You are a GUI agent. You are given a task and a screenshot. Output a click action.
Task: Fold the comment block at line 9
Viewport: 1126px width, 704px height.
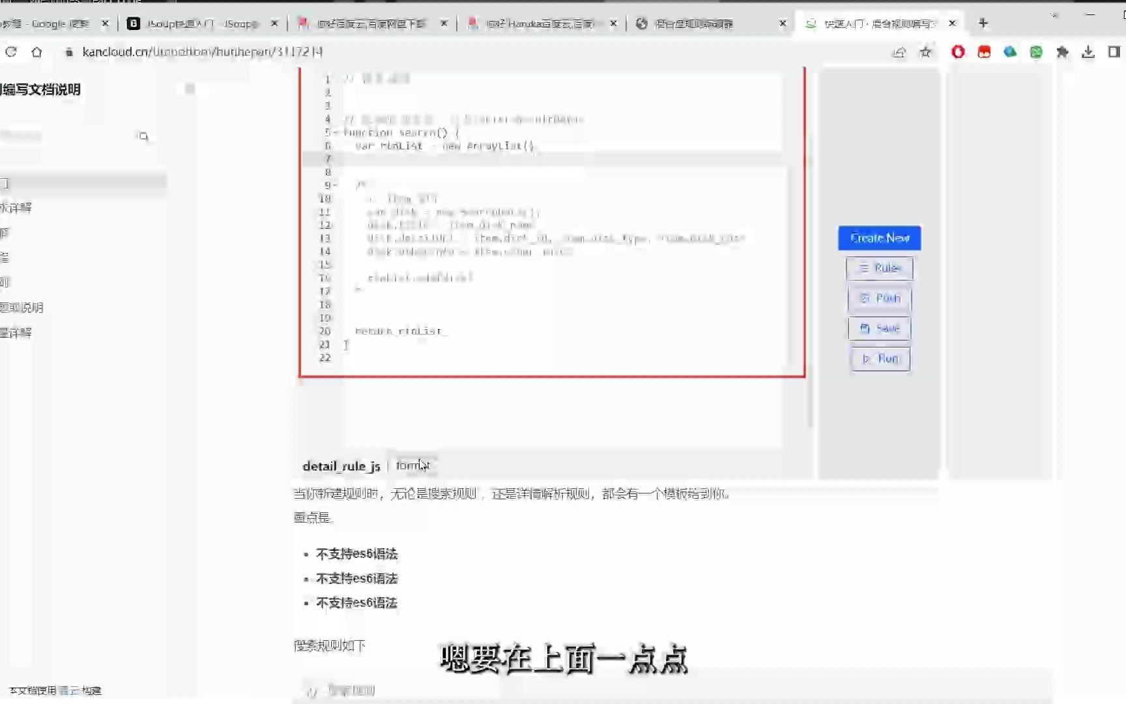point(336,185)
